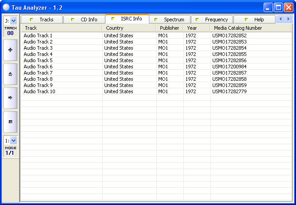
Task: Open the drive letter J: dropdown
Action: click(13, 20)
